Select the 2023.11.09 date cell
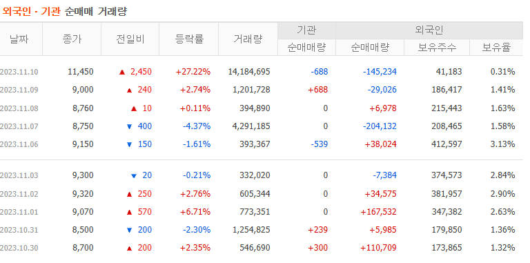 19,90
